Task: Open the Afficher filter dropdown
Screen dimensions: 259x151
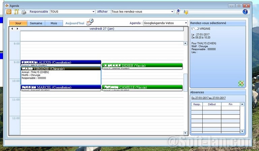Action: tap(172, 12)
